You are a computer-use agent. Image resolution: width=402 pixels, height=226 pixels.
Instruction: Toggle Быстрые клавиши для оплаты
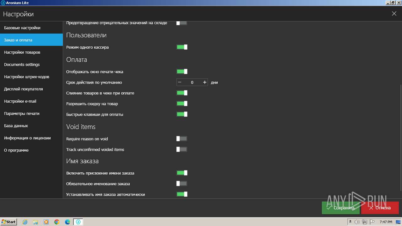click(x=182, y=114)
